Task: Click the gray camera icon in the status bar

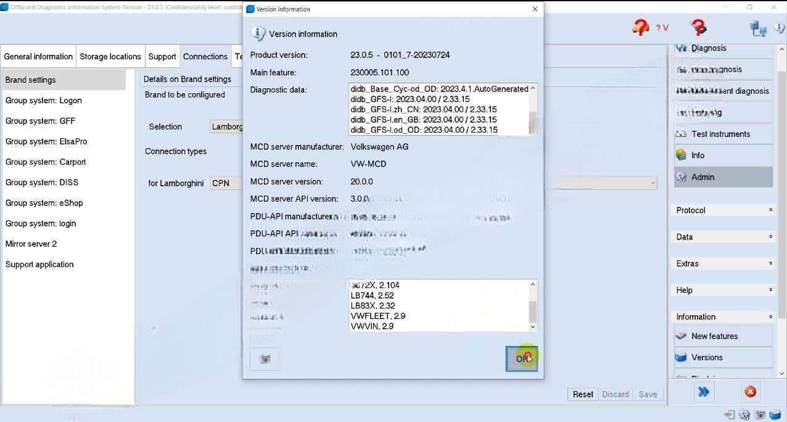Action: (x=760, y=415)
